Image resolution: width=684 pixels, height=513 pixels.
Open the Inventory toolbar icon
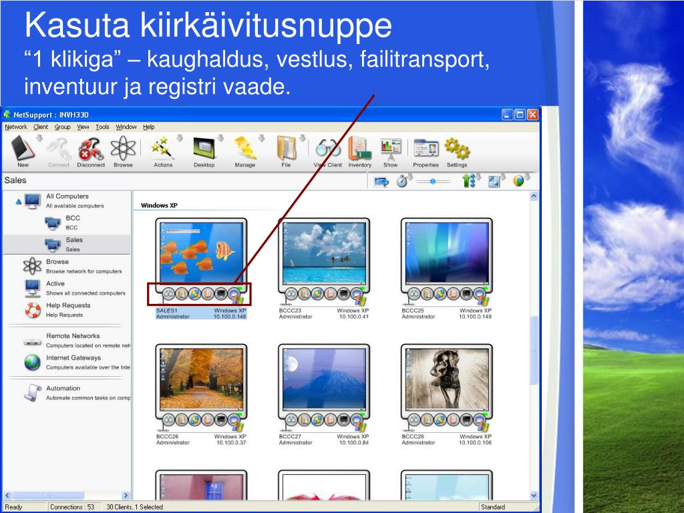pyautogui.click(x=359, y=148)
